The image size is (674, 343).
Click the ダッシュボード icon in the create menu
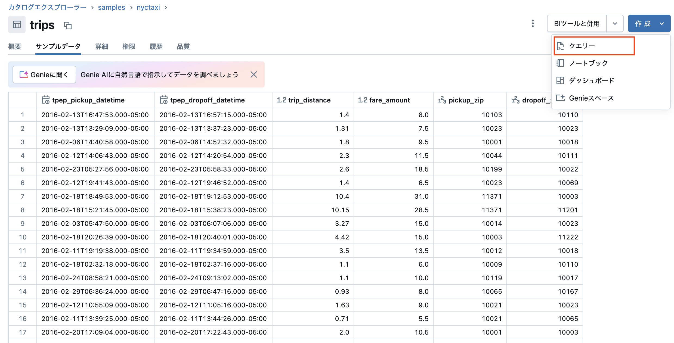click(560, 80)
